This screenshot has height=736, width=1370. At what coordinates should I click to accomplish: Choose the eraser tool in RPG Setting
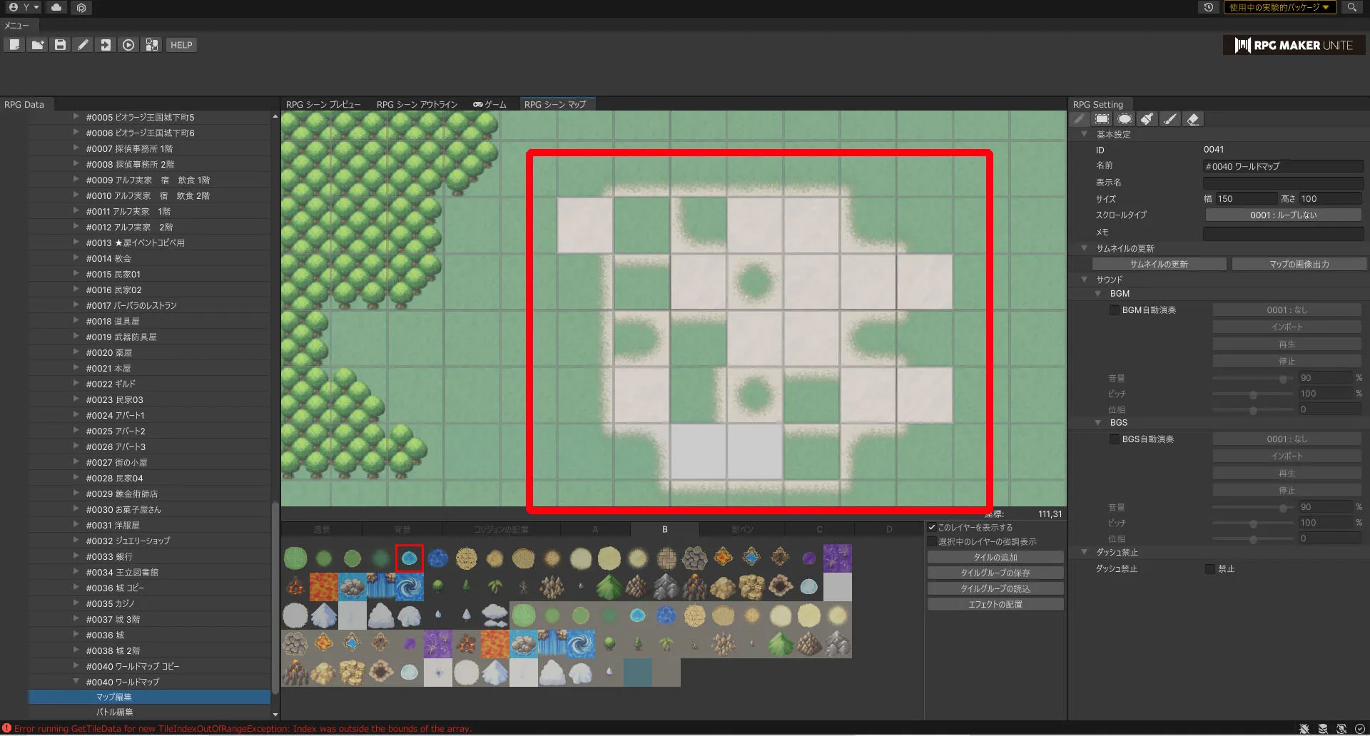[x=1193, y=119]
